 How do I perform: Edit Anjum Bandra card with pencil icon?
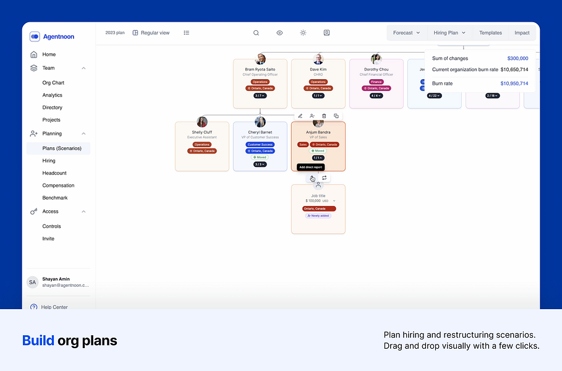300,116
